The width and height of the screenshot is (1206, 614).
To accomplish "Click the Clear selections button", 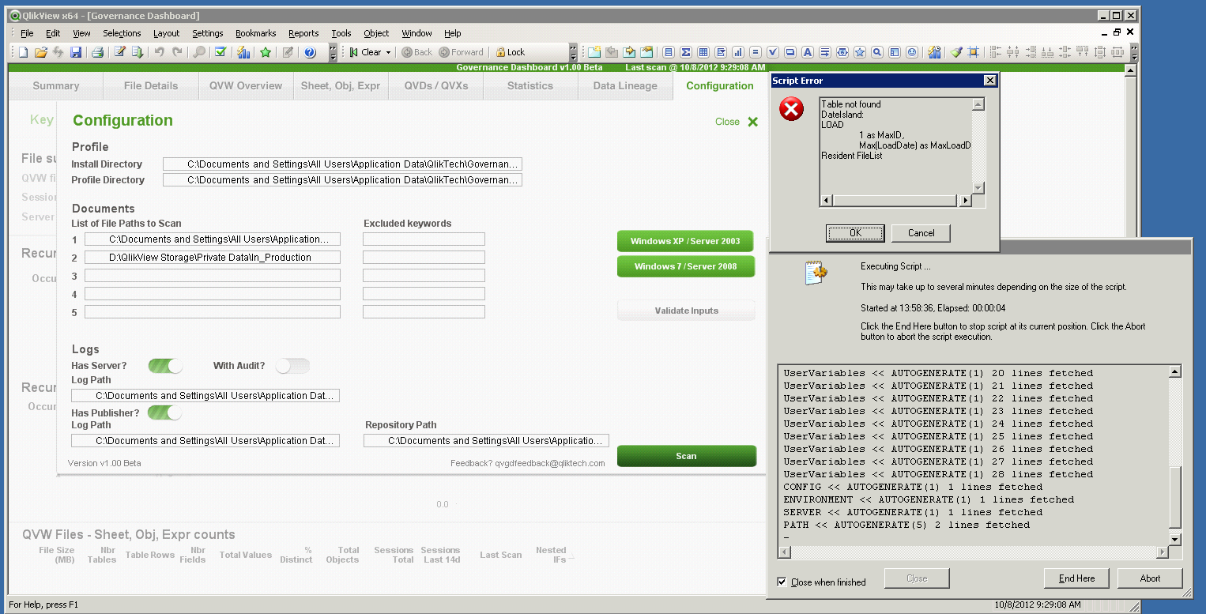I will point(364,52).
